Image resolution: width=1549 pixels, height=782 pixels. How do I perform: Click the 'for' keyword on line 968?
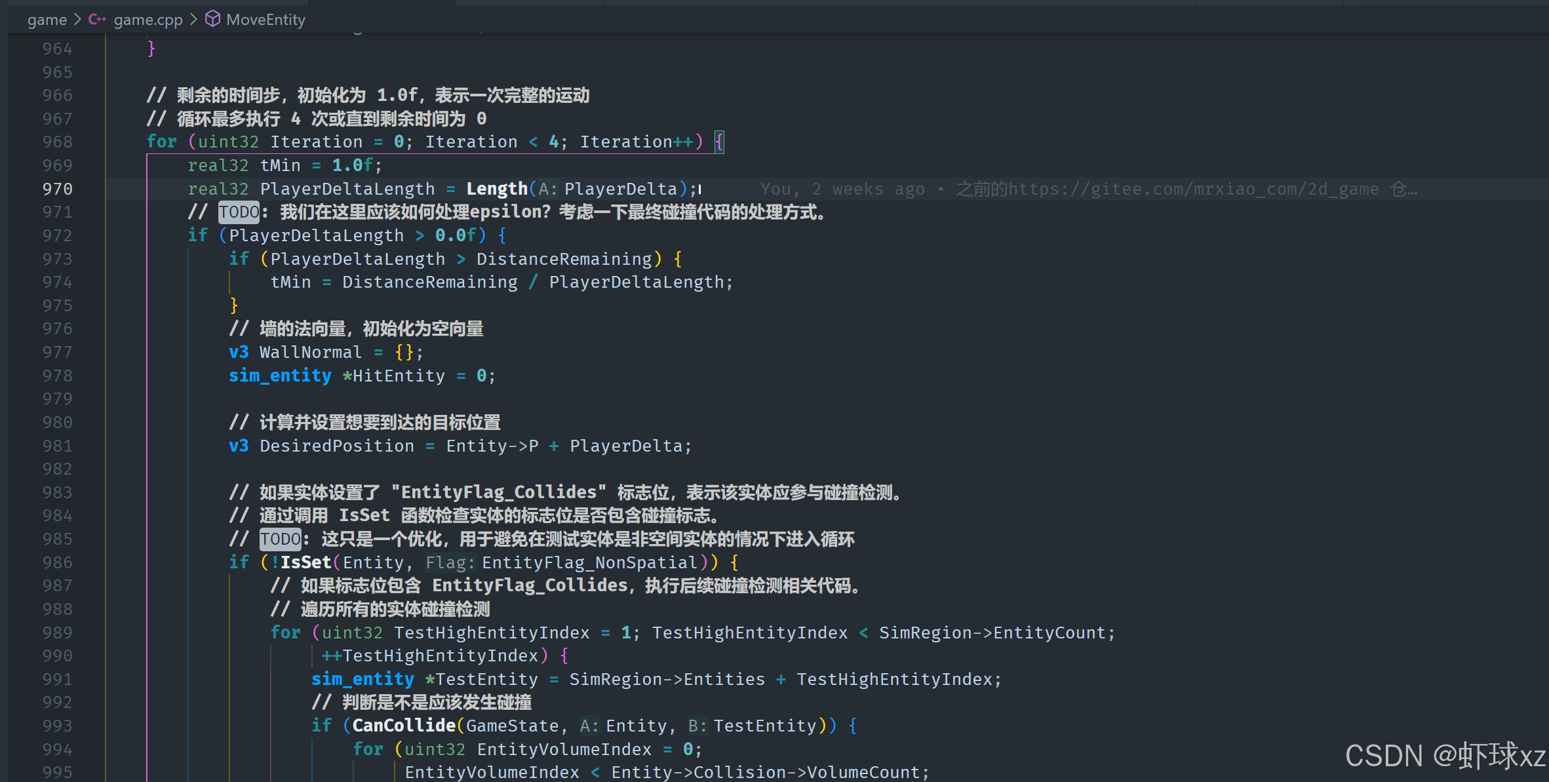click(x=162, y=142)
